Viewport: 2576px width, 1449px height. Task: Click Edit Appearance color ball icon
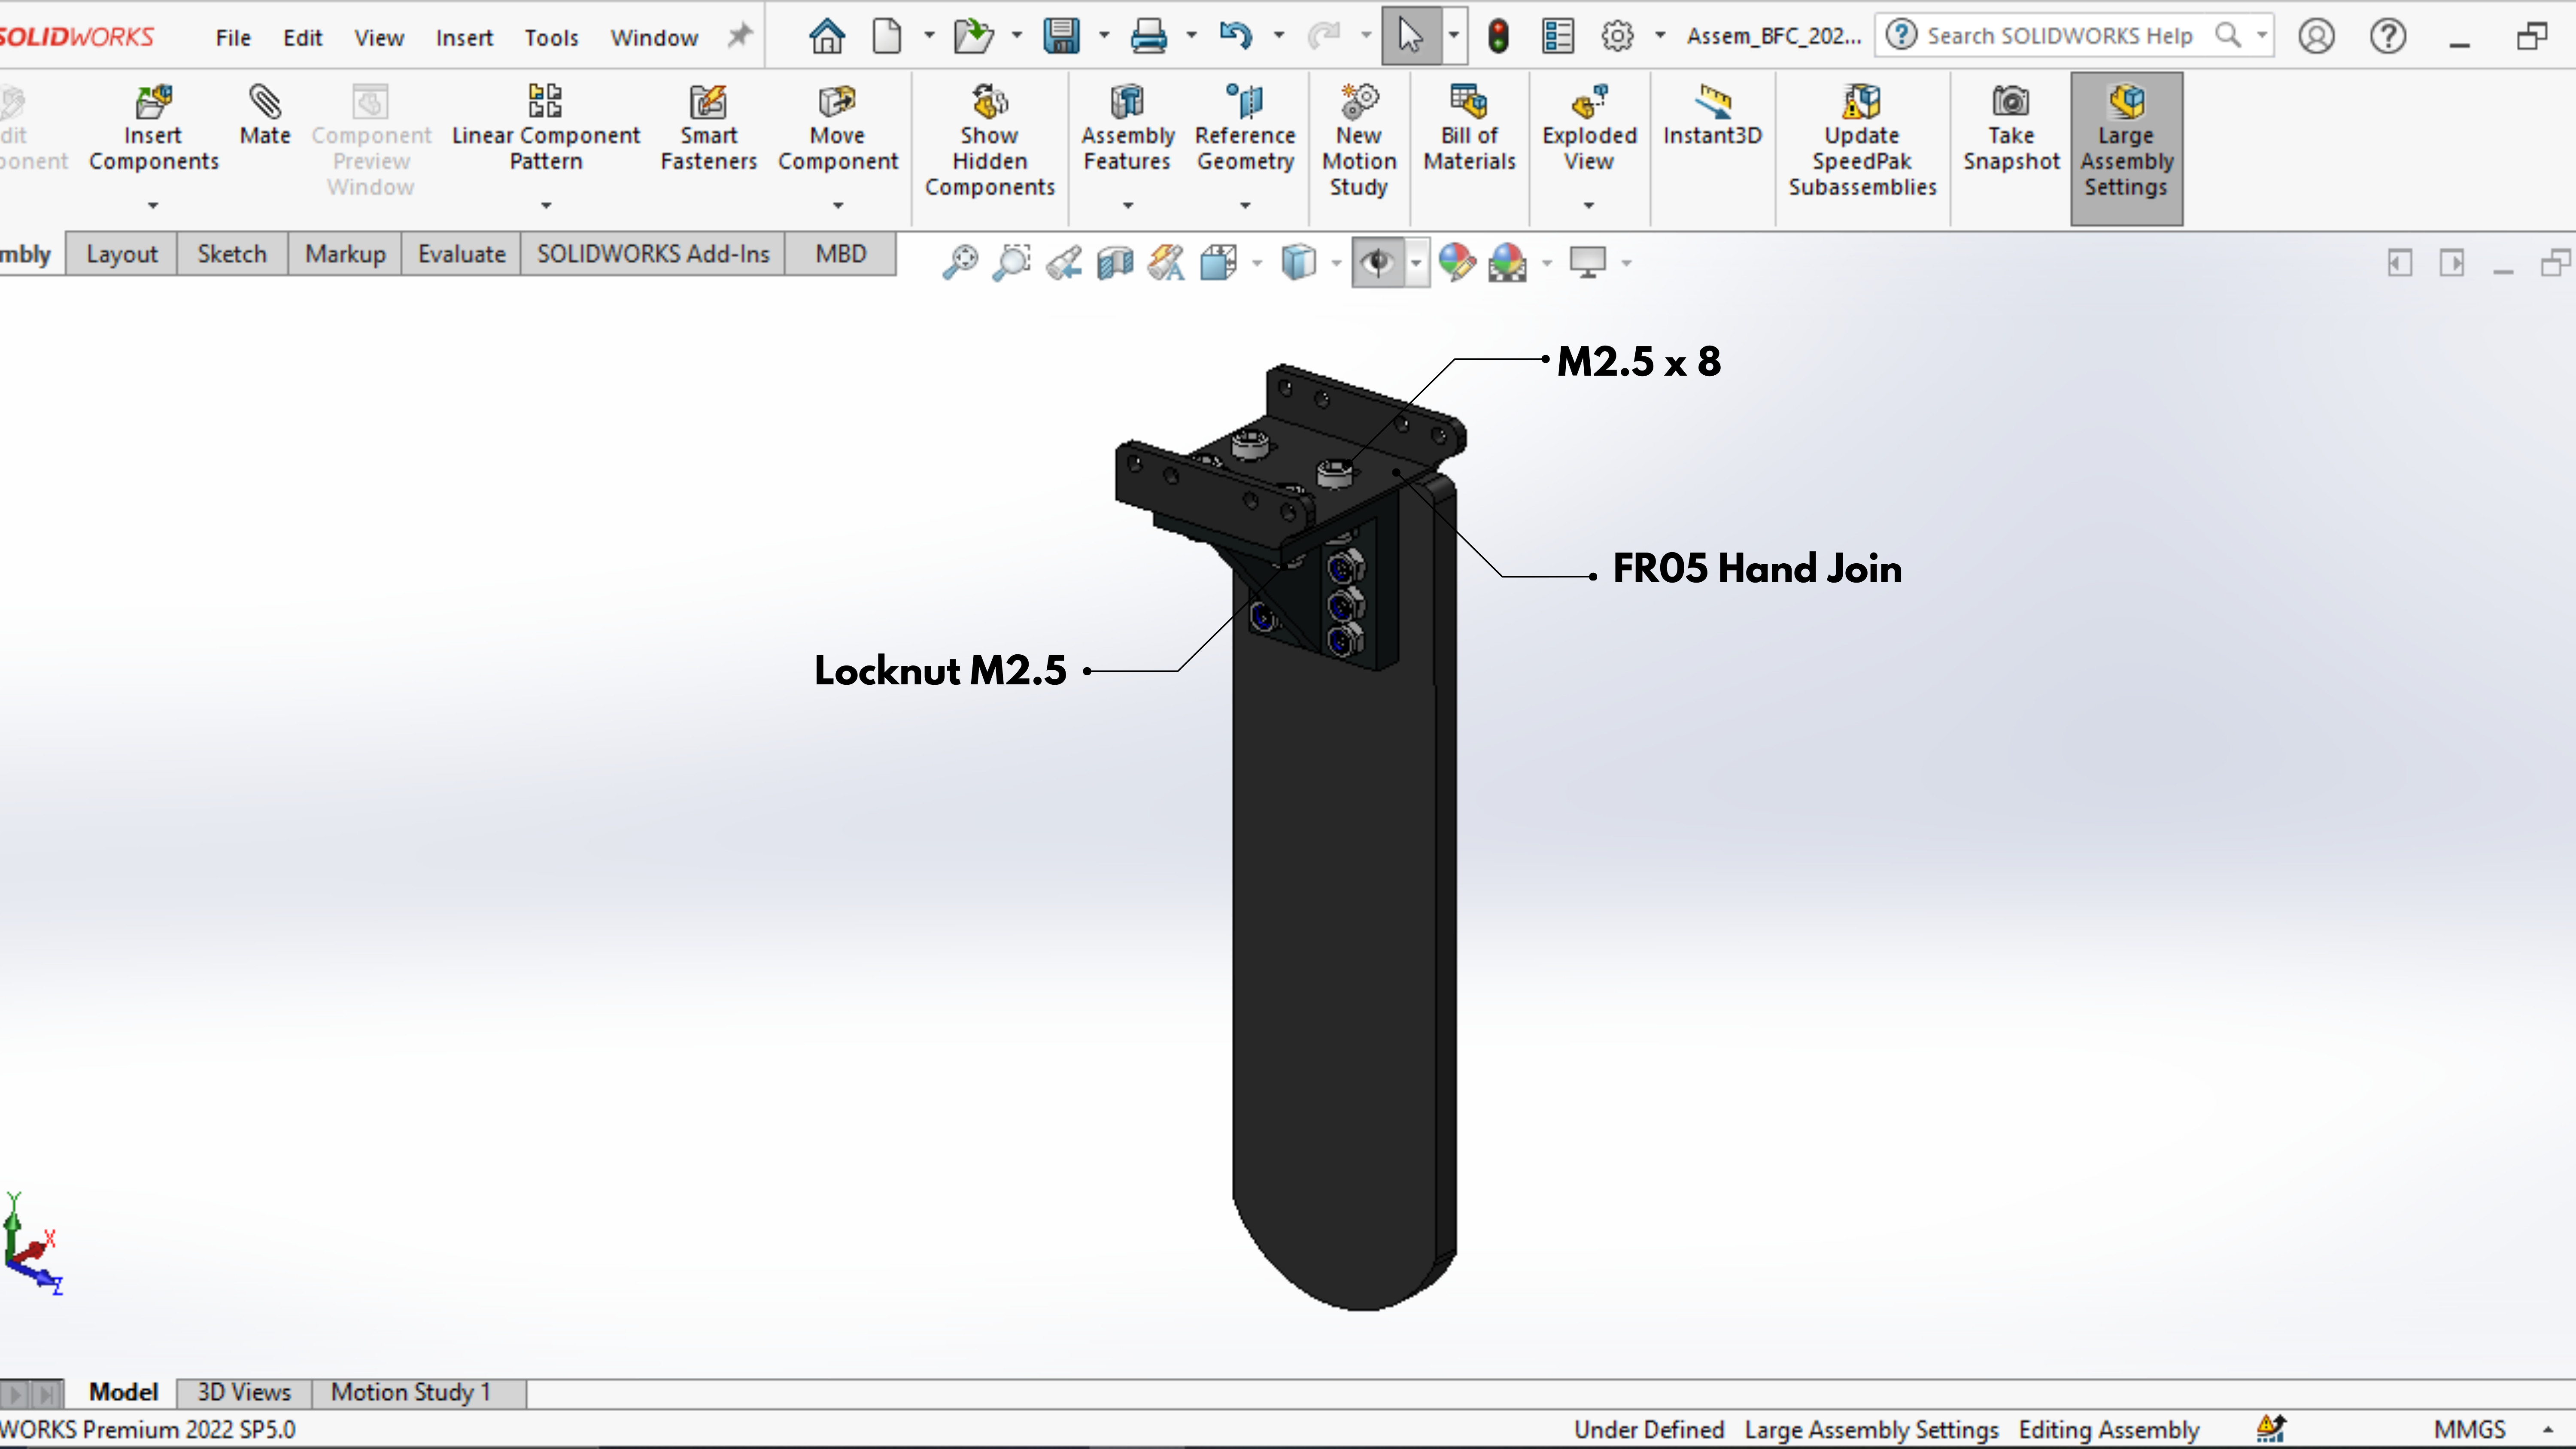[x=1457, y=262]
